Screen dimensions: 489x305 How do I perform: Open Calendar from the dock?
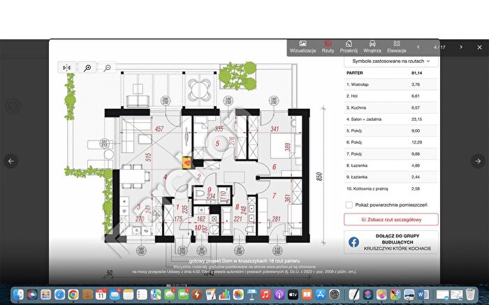(x=101, y=294)
